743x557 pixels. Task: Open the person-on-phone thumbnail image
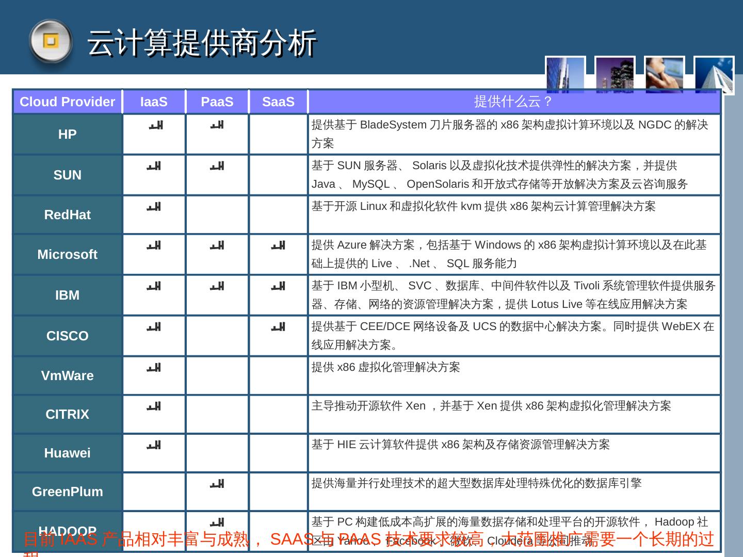664,75
